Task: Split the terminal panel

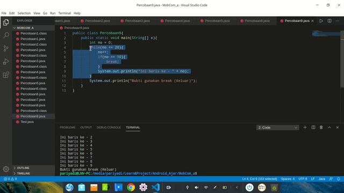Action: coord(313,128)
